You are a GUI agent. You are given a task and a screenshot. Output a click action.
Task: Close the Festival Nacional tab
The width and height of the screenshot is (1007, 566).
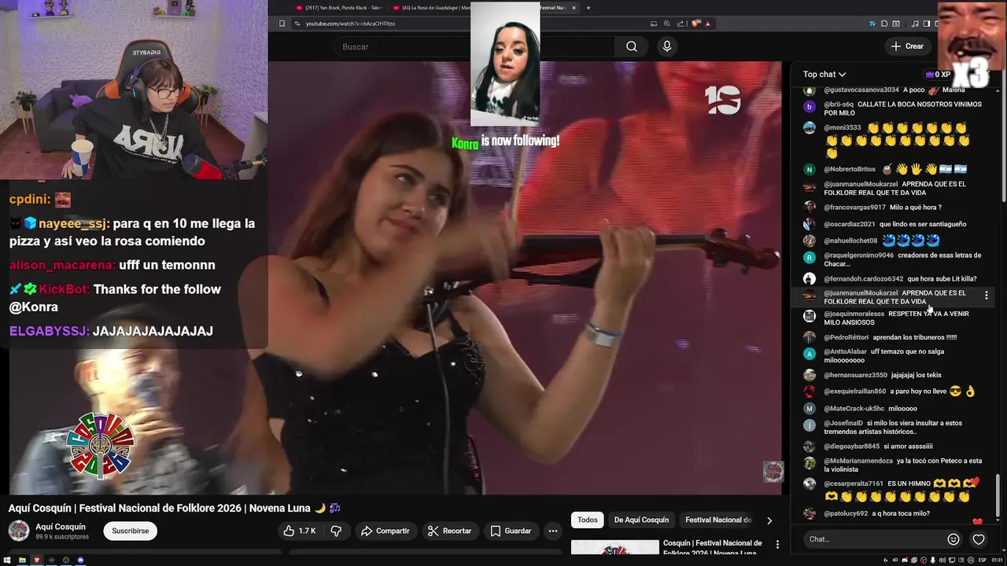[574, 8]
